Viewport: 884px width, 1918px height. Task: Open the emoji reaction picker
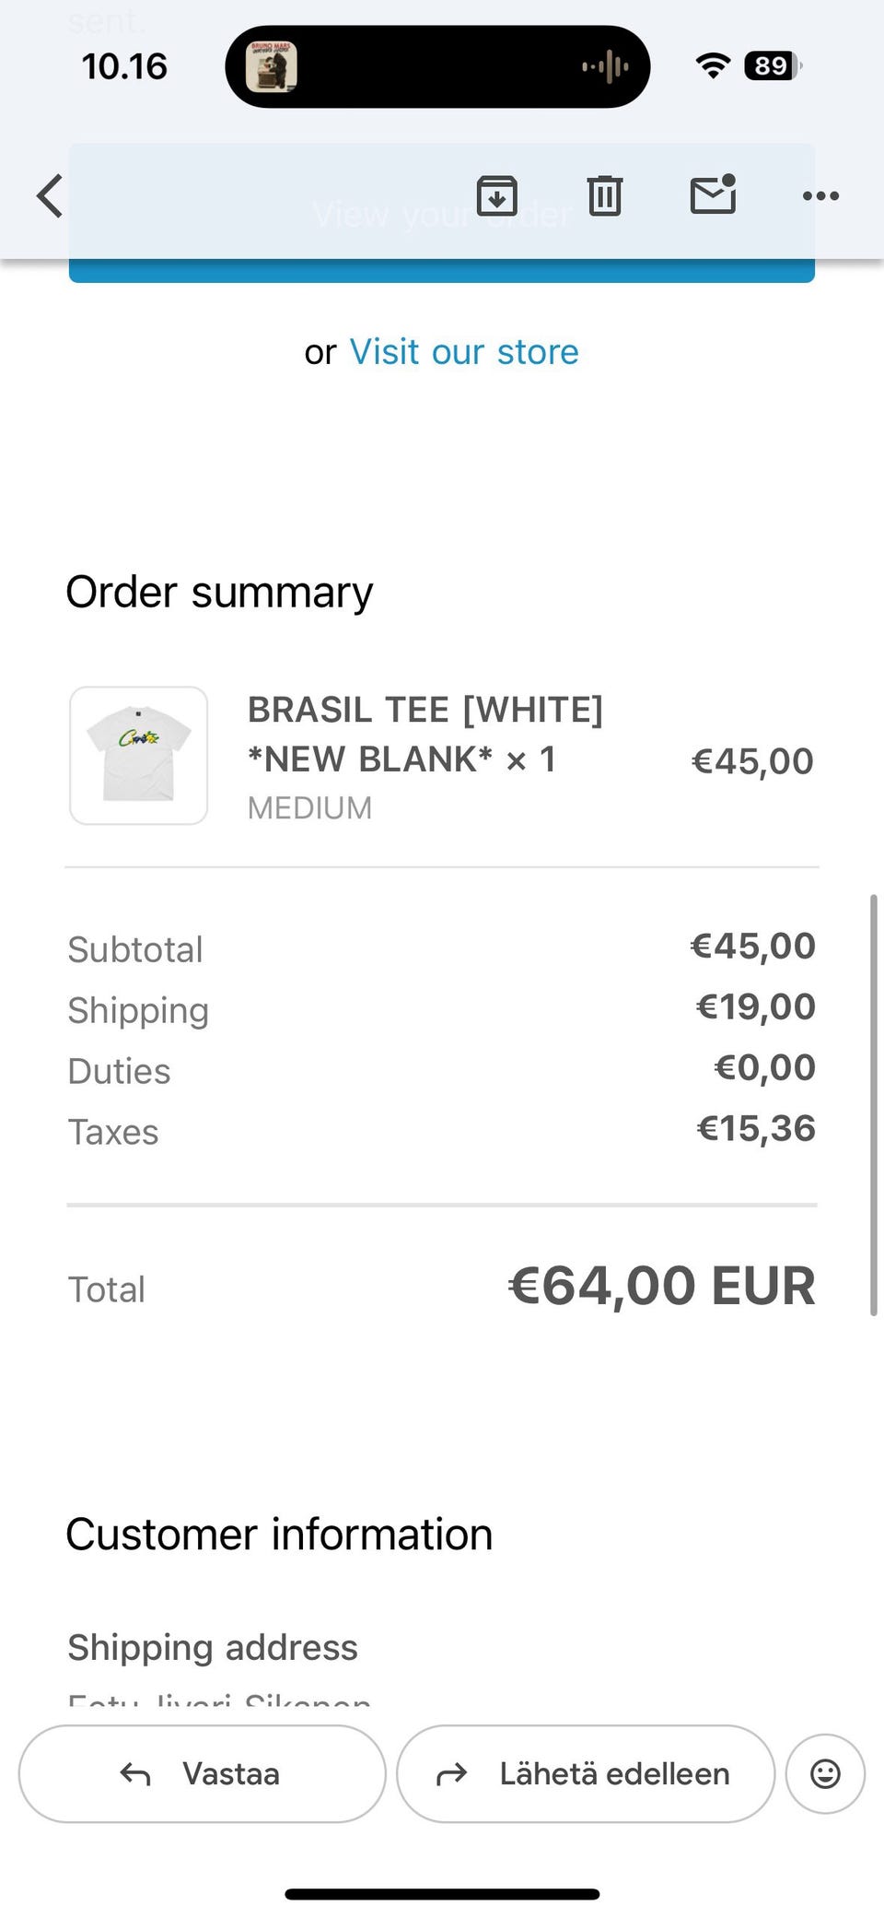(x=825, y=1773)
